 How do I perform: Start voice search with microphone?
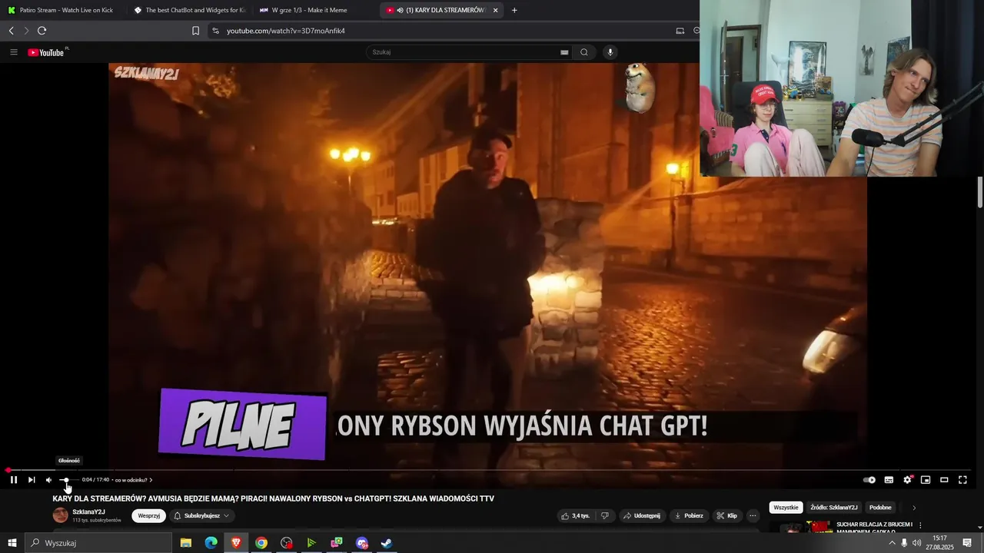point(610,52)
